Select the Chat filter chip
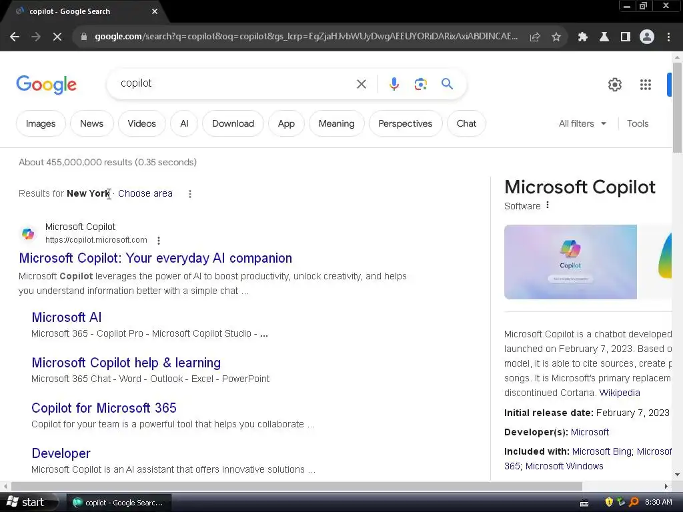The width and height of the screenshot is (683, 512). pos(466,123)
